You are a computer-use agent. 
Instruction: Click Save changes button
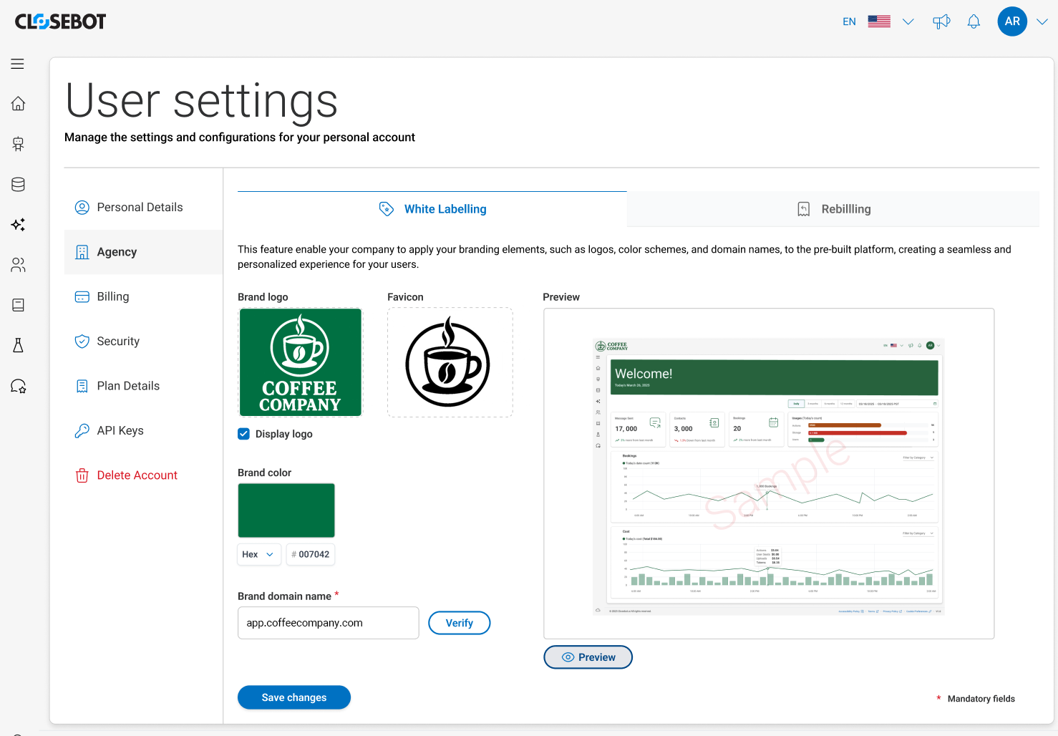(x=294, y=697)
